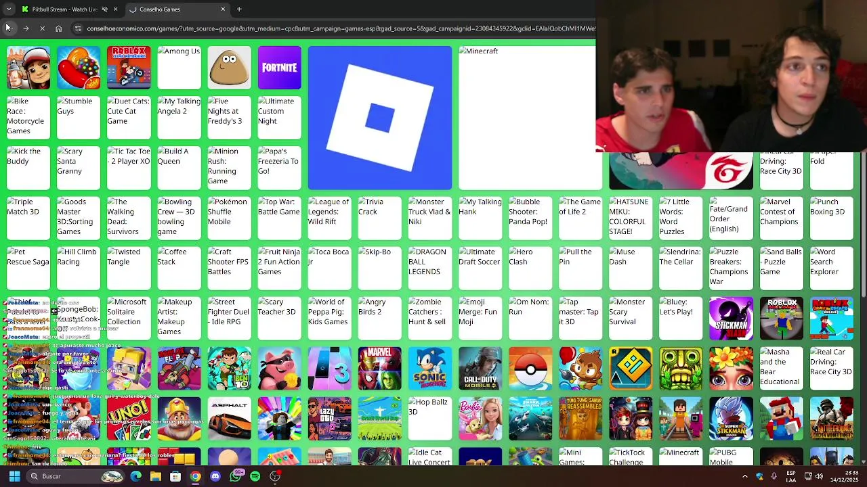The width and height of the screenshot is (867, 487).
Task: Open the Fortnite game tile
Action: coord(279,68)
